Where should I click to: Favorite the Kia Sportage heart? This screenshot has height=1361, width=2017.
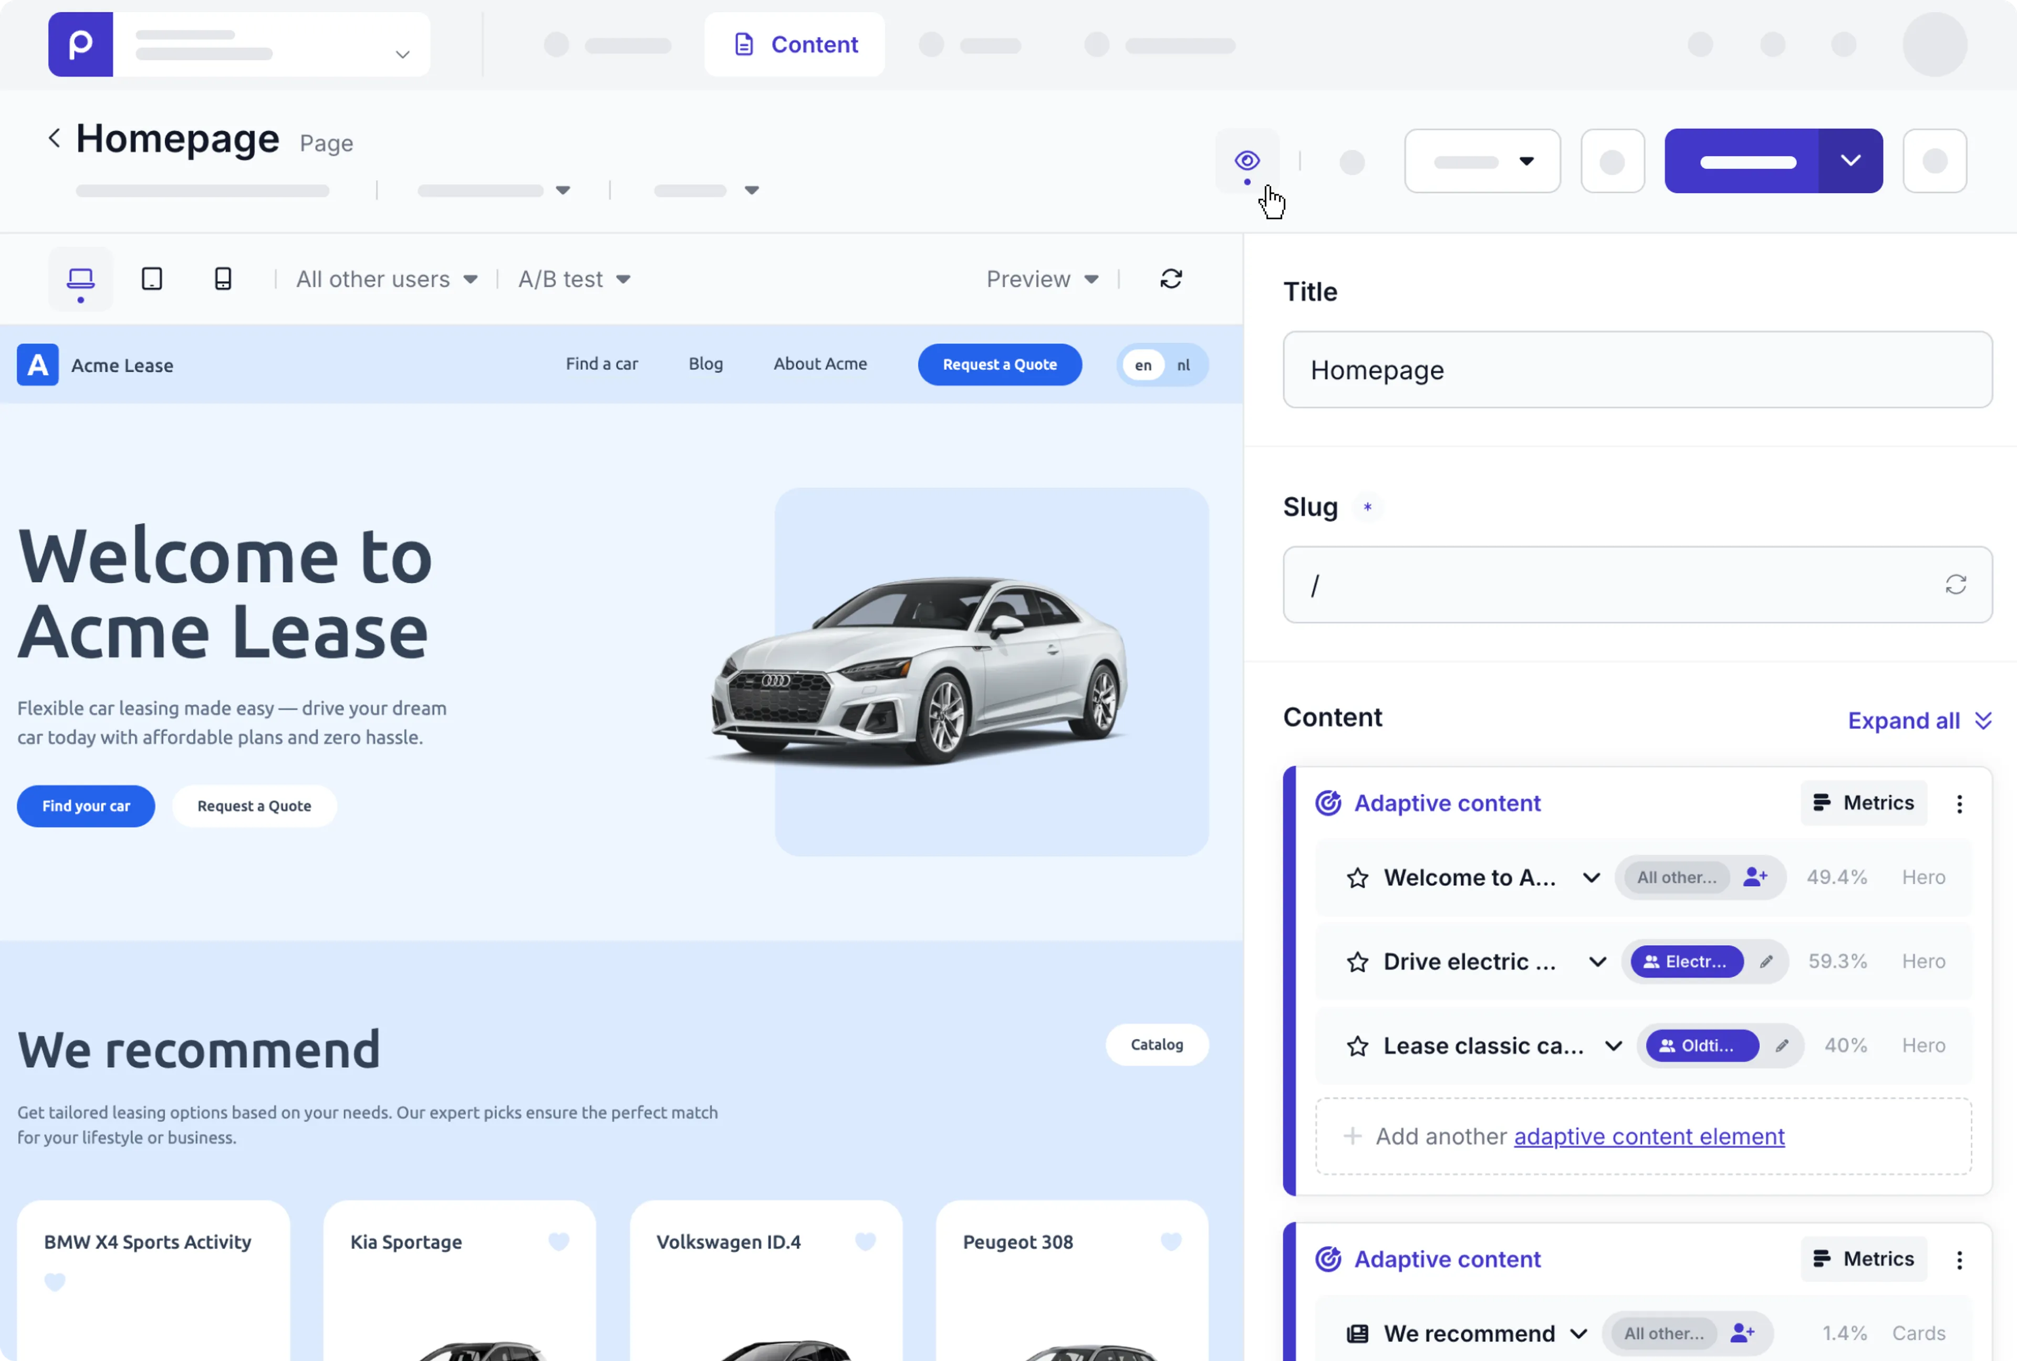[559, 1242]
